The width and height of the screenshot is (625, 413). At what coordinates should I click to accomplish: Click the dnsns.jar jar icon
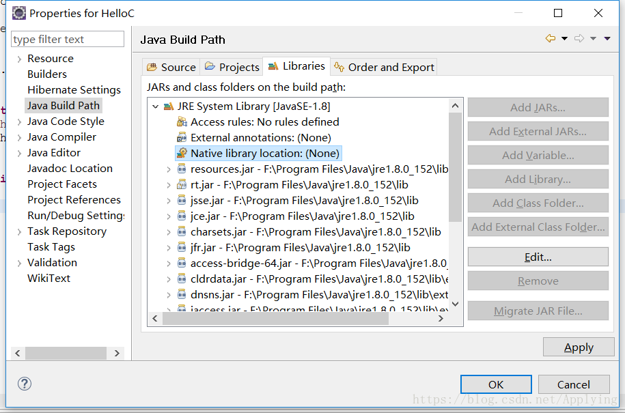coord(182,295)
